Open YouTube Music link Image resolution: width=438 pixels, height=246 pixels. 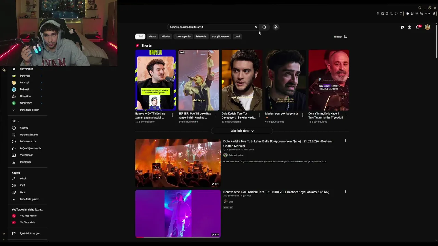coord(27,216)
